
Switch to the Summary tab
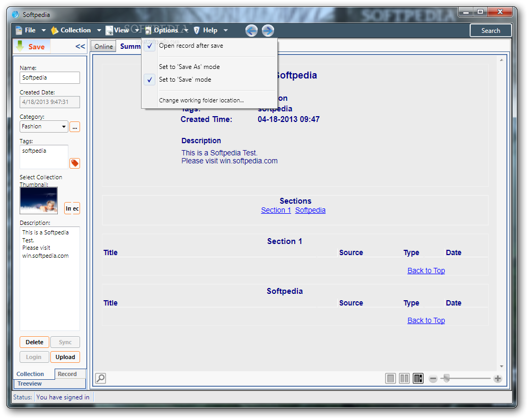[130, 47]
